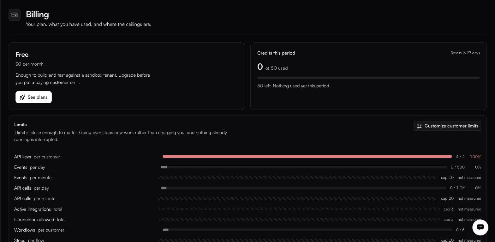Click the API keys red usage bar

(x=307, y=156)
